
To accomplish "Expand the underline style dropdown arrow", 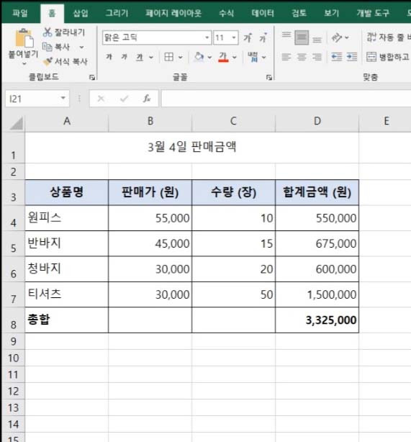I will [x=151, y=58].
